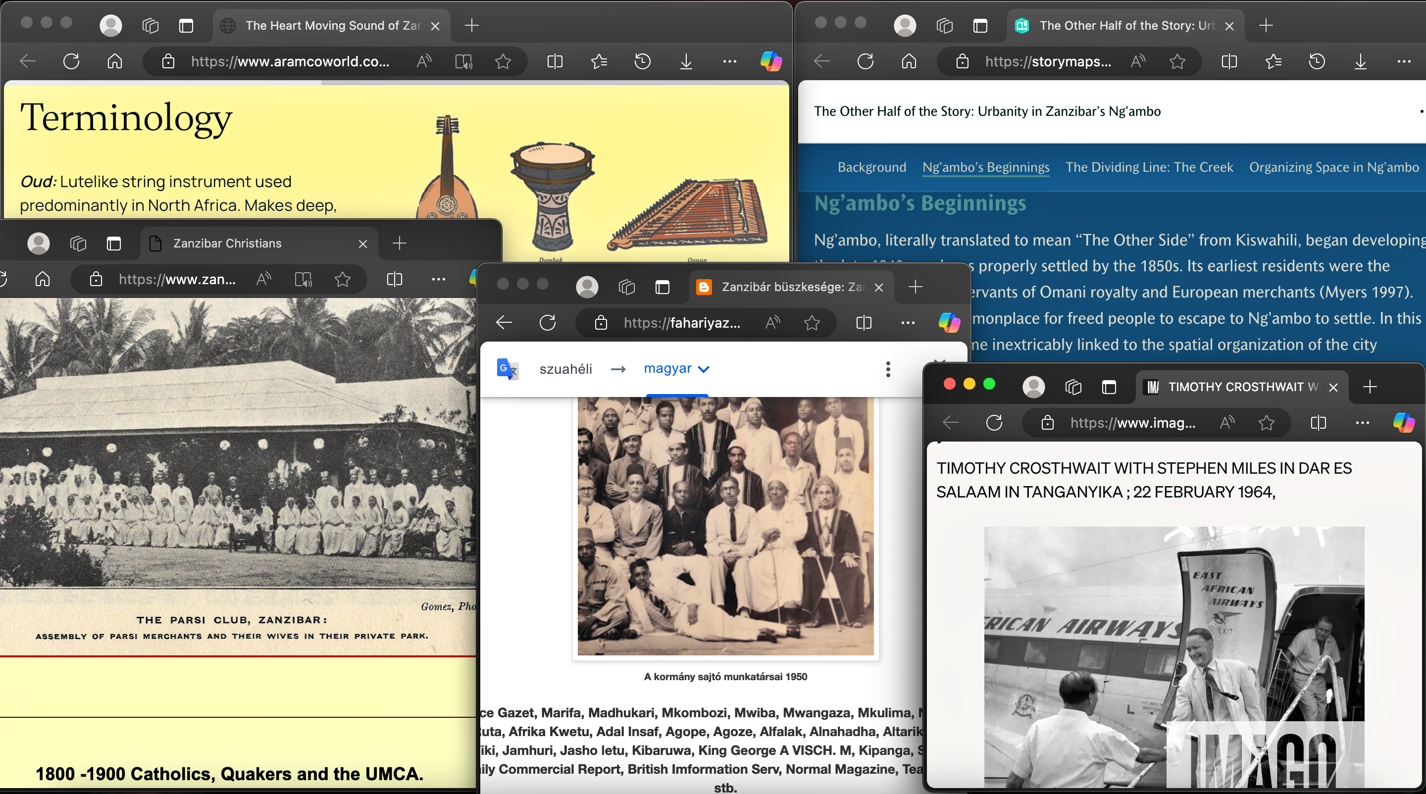Click Google Translate icon in translation bar
The width and height of the screenshot is (1426, 794).
(507, 369)
